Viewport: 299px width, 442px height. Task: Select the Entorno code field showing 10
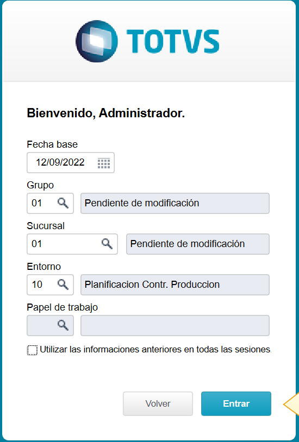click(x=50, y=285)
